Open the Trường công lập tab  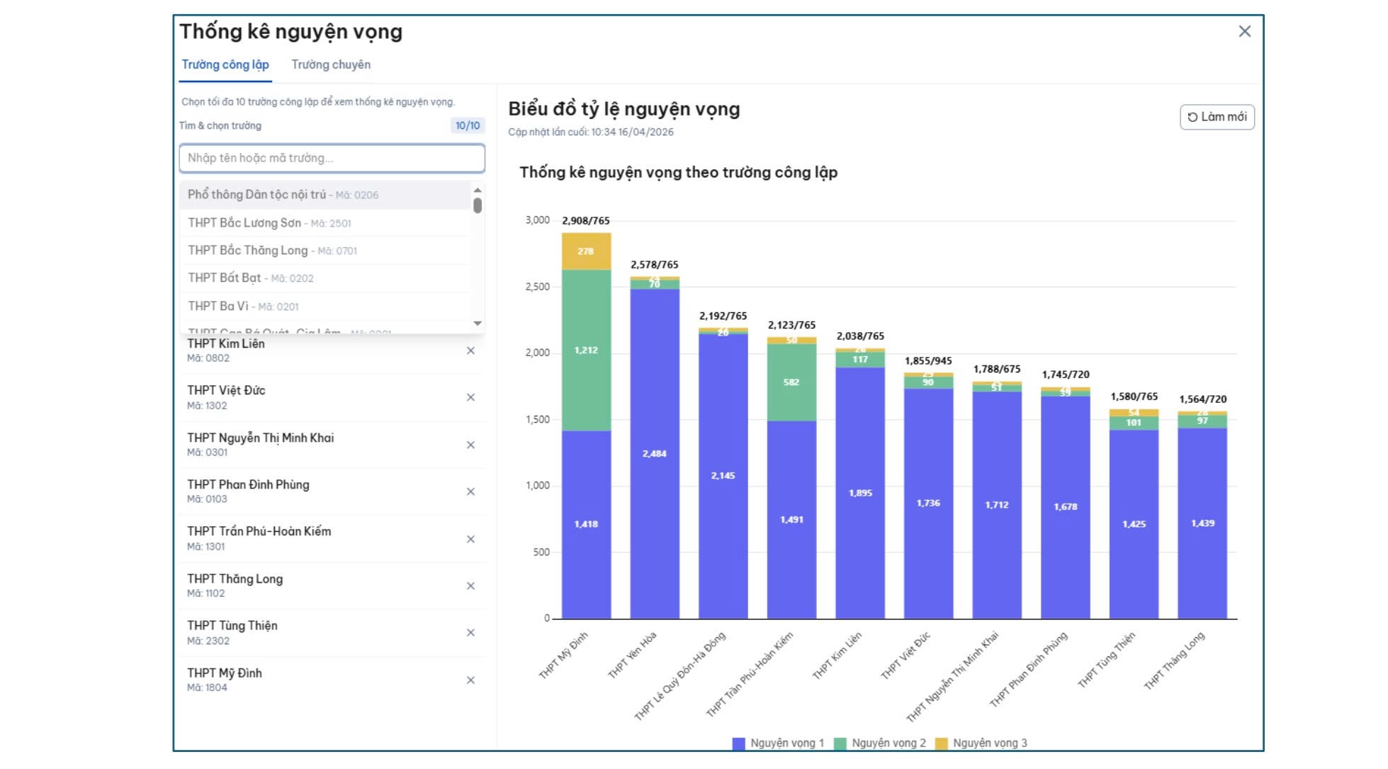coord(225,64)
